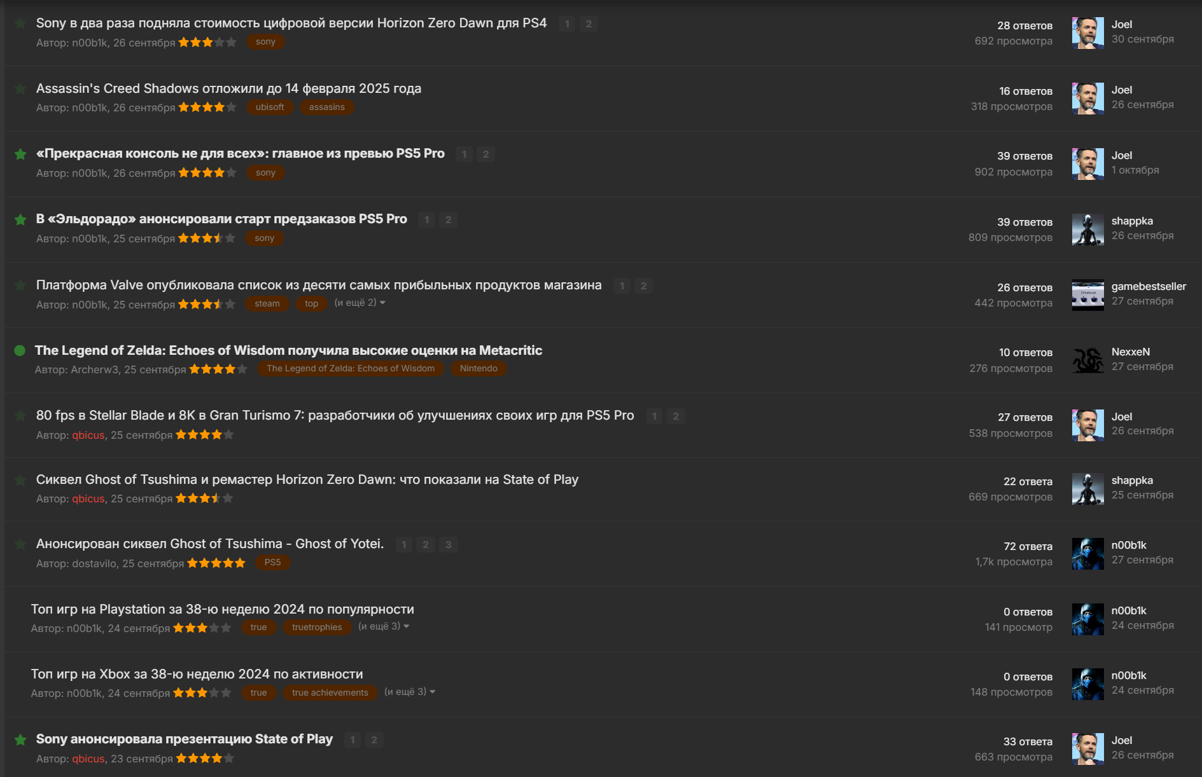Select the Nintendo tag

[x=479, y=369]
